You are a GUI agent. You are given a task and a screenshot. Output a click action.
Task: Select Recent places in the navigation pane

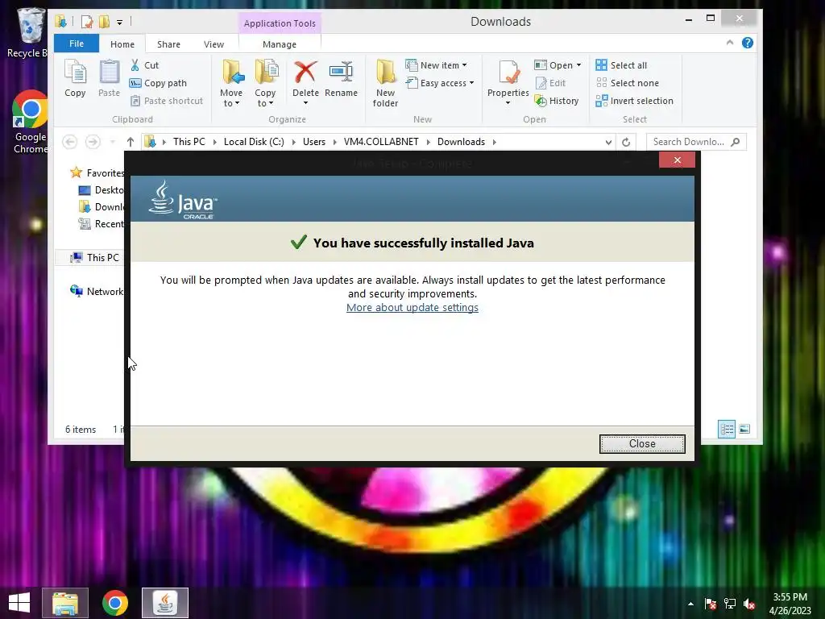[x=101, y=224]
